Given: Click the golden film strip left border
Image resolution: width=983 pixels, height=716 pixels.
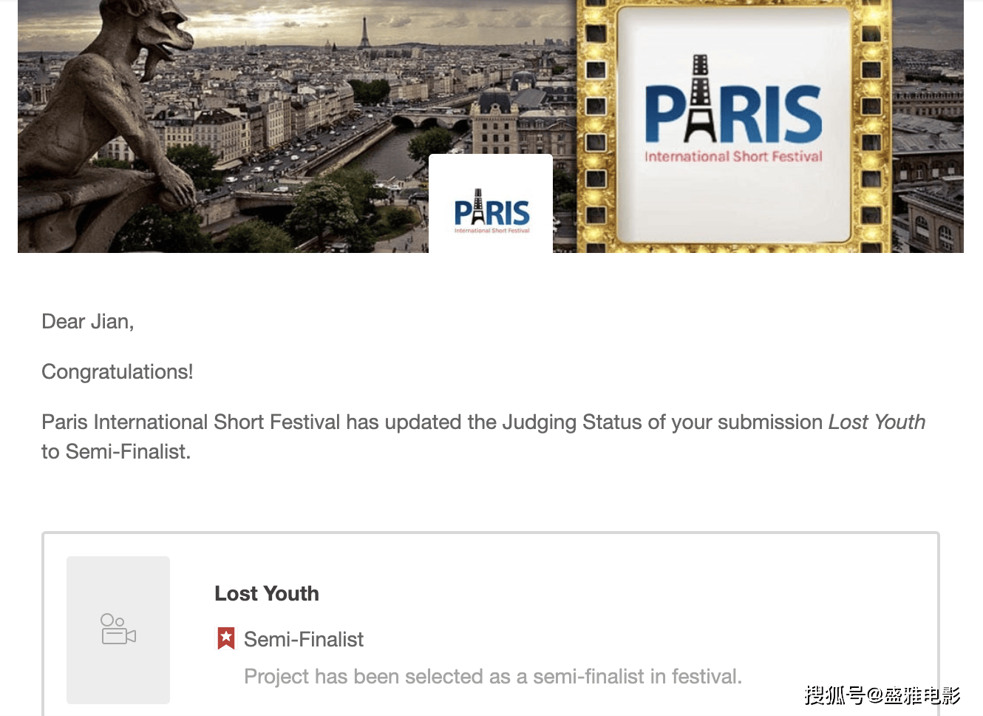Looking at the screenshot, I should 596,126.
